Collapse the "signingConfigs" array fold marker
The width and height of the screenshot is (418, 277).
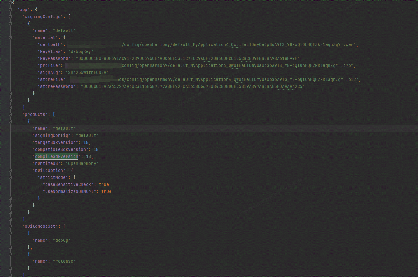[x=11, y=17]
